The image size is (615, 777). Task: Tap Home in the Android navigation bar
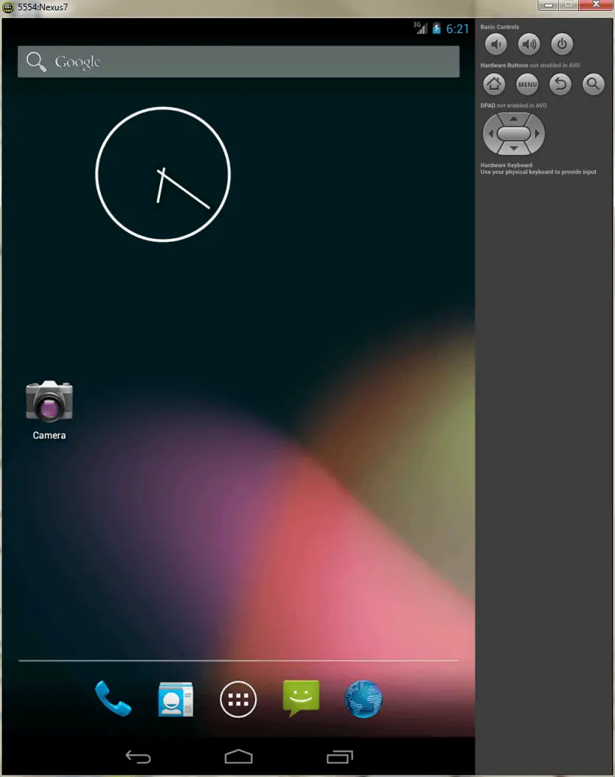point(238,756)
